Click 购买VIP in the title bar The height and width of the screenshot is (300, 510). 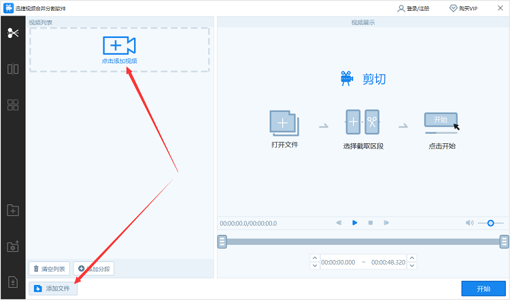coord(464,8)
